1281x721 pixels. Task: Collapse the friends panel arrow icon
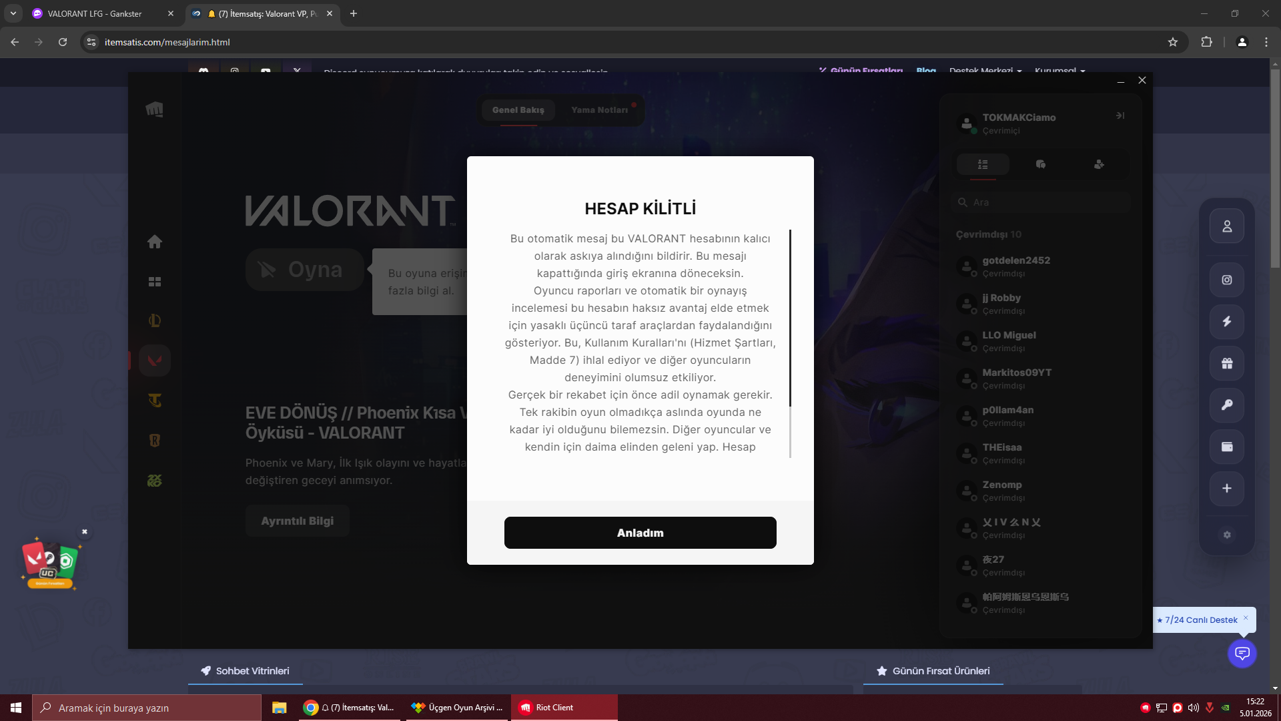(1120, 115)
